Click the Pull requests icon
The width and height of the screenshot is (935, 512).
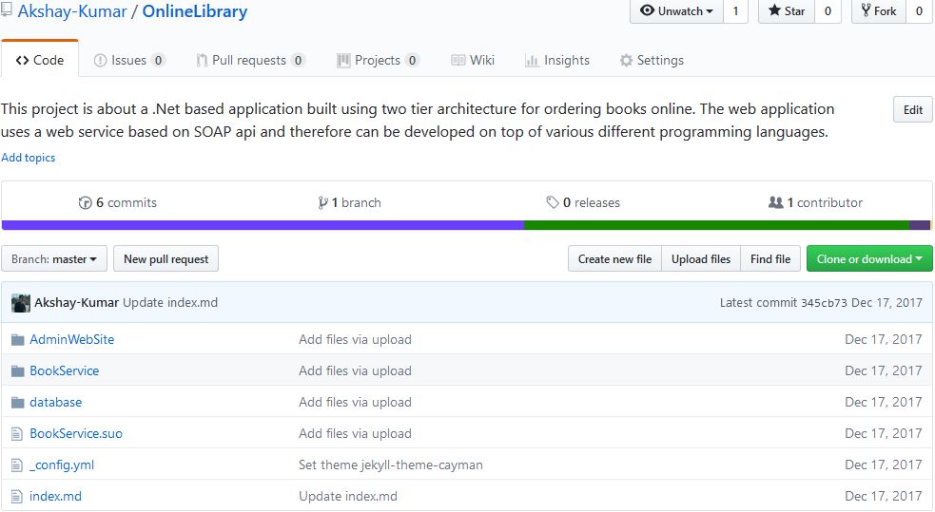click(x=203, y=60)
